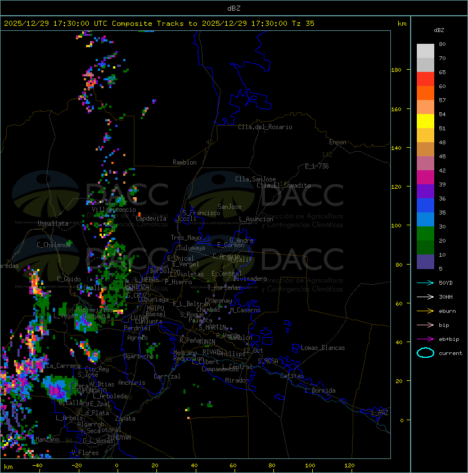Click the 'E_1-736' map label

pos(317,166)
